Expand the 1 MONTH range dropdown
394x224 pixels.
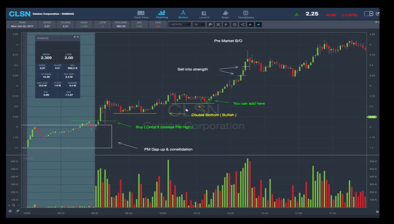[179, 24]
